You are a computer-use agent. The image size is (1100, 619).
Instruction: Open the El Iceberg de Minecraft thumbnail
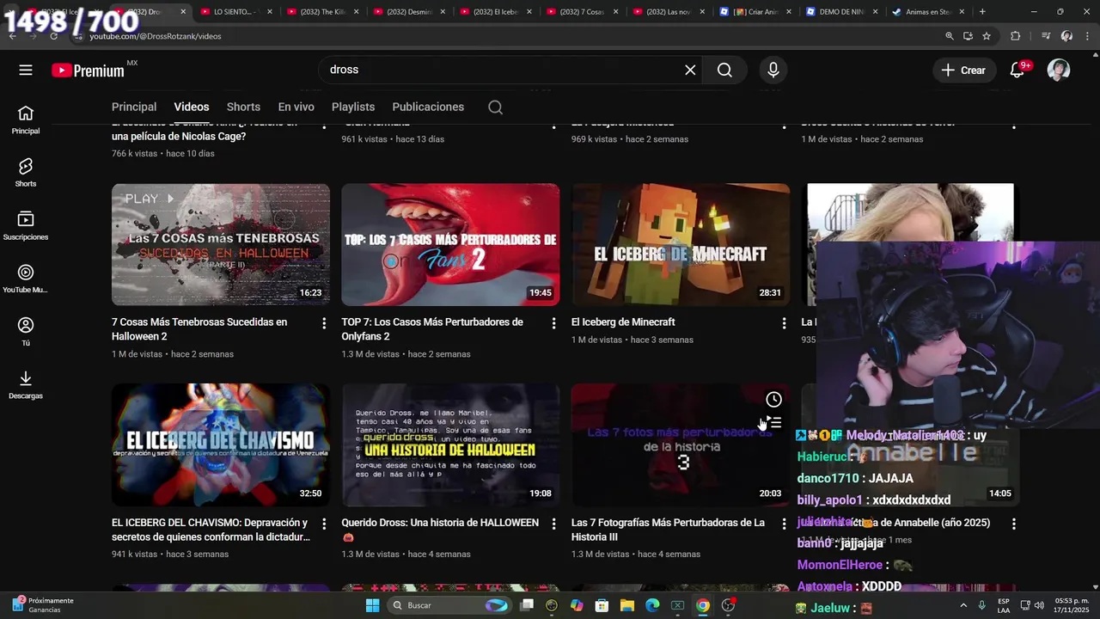(681, 244)
